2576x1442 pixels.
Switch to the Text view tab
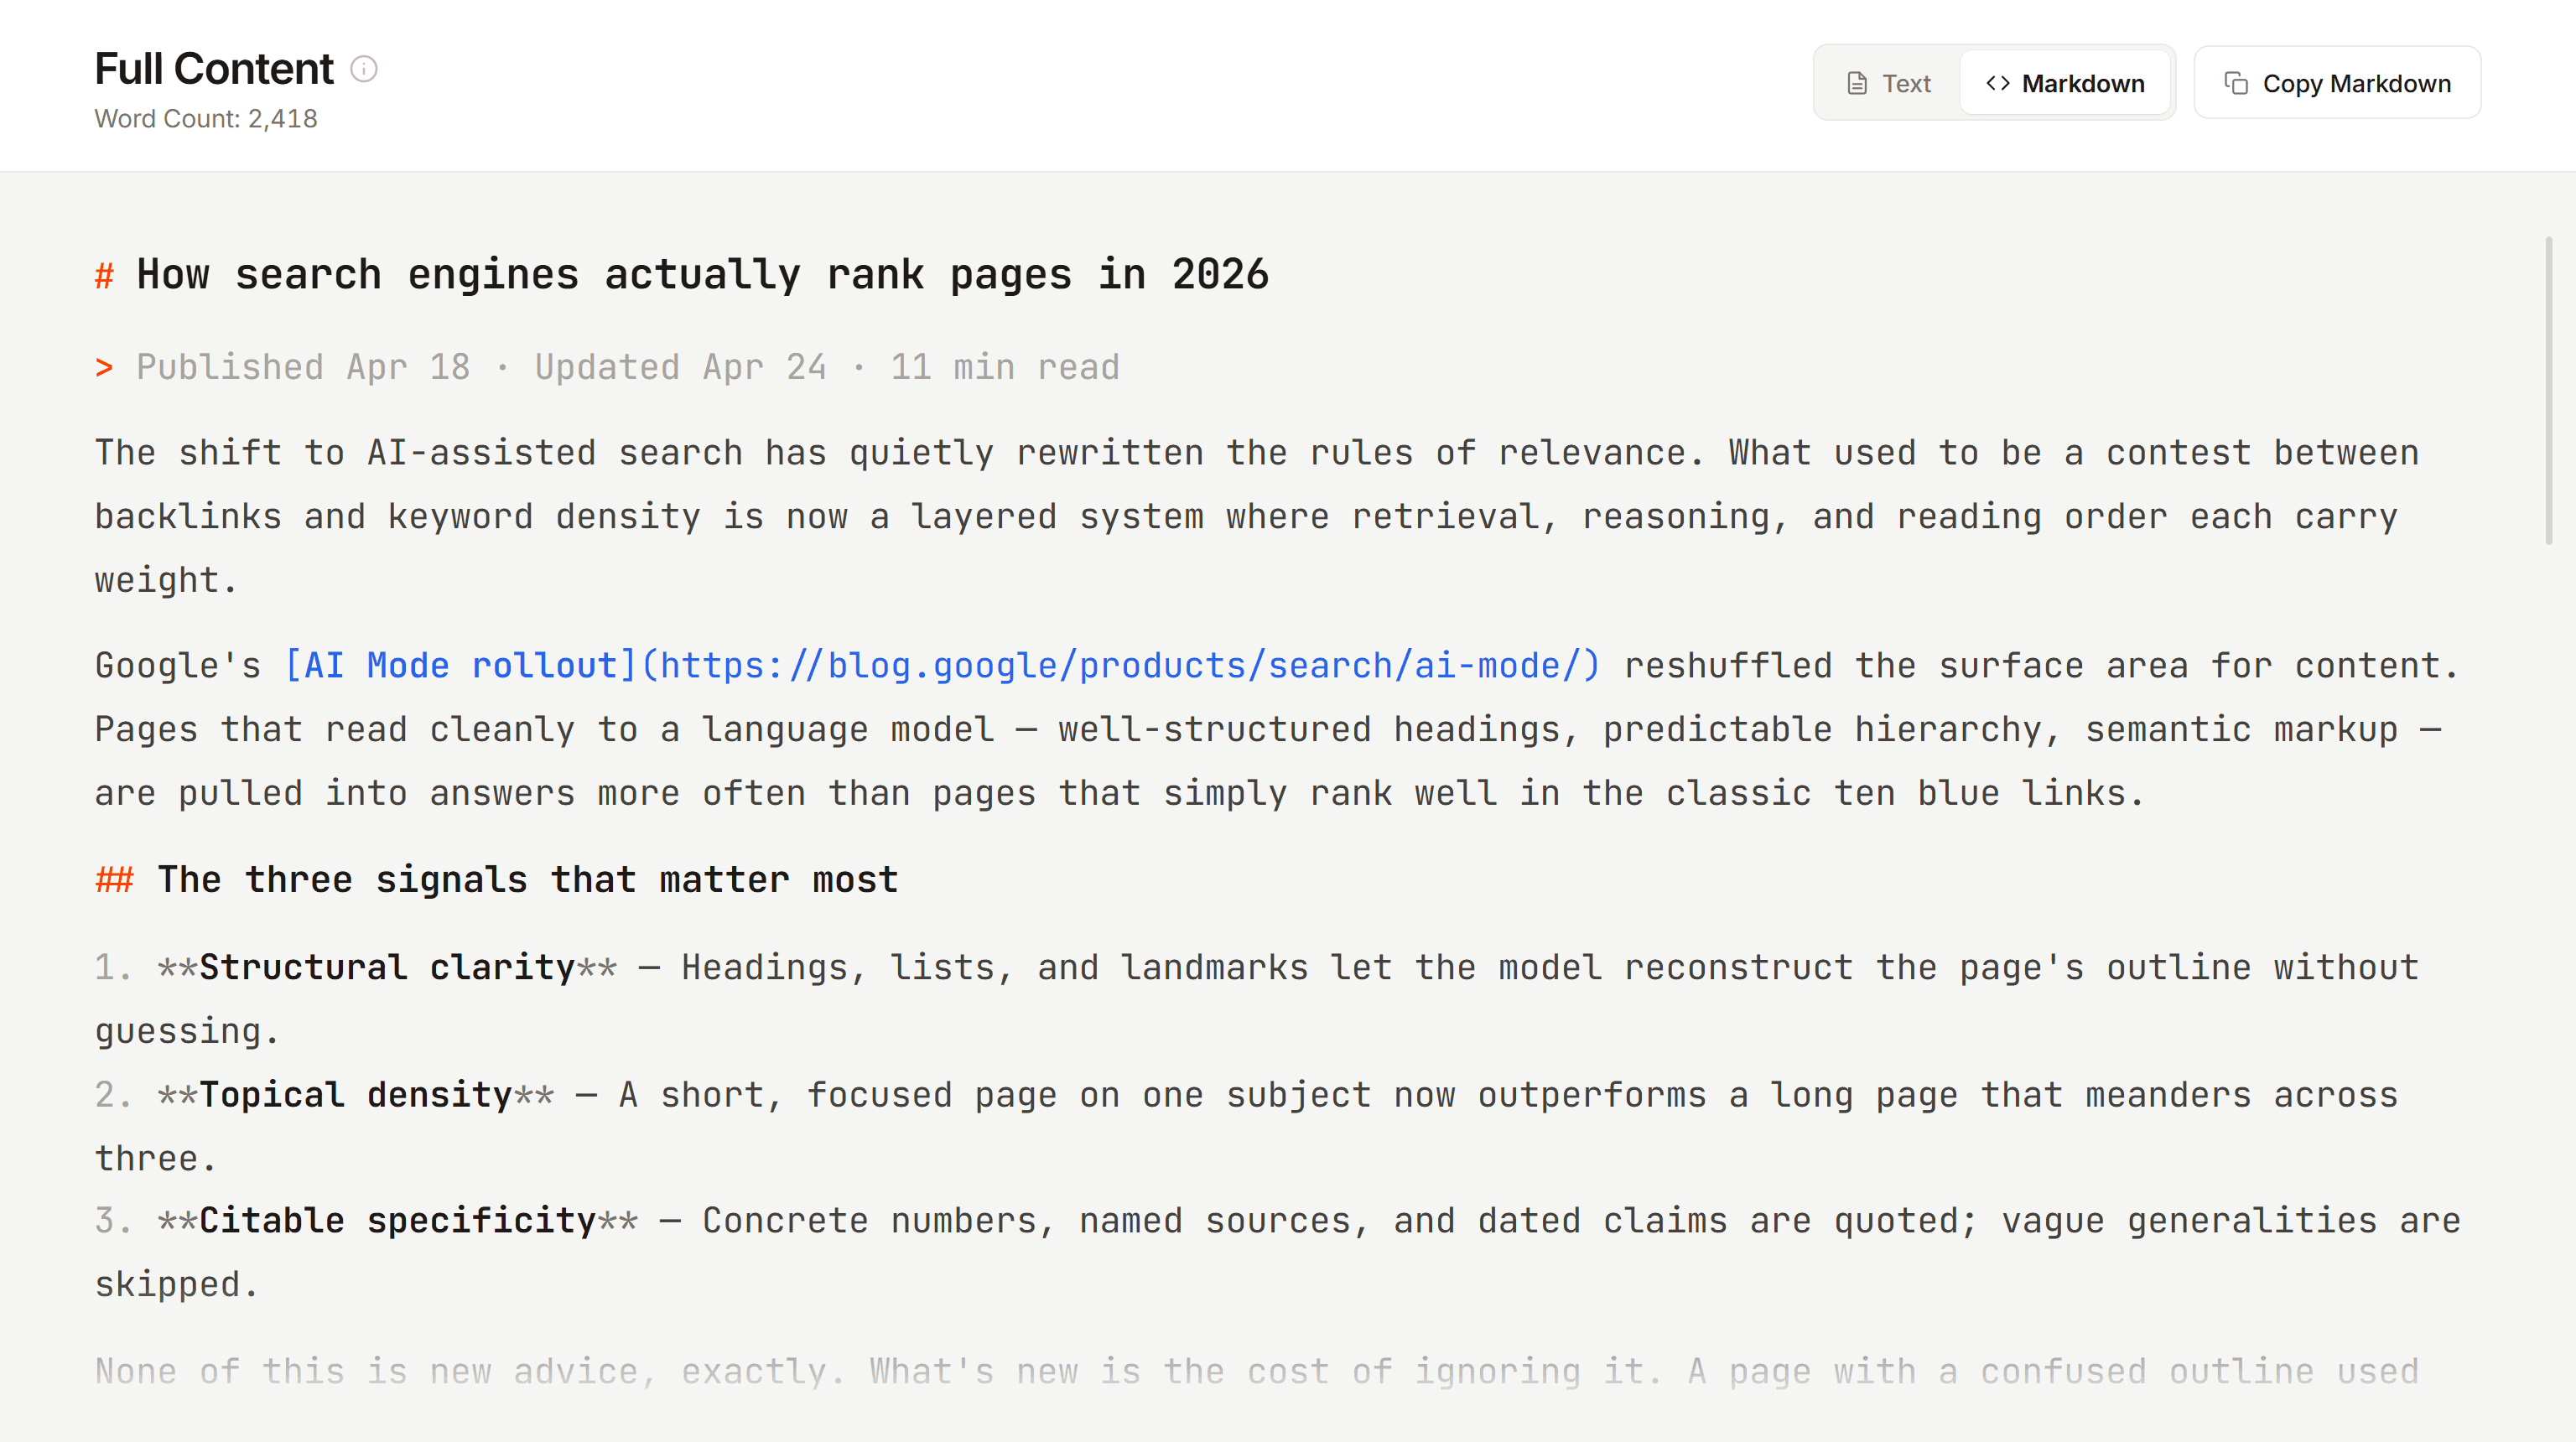click(1889, 83)
